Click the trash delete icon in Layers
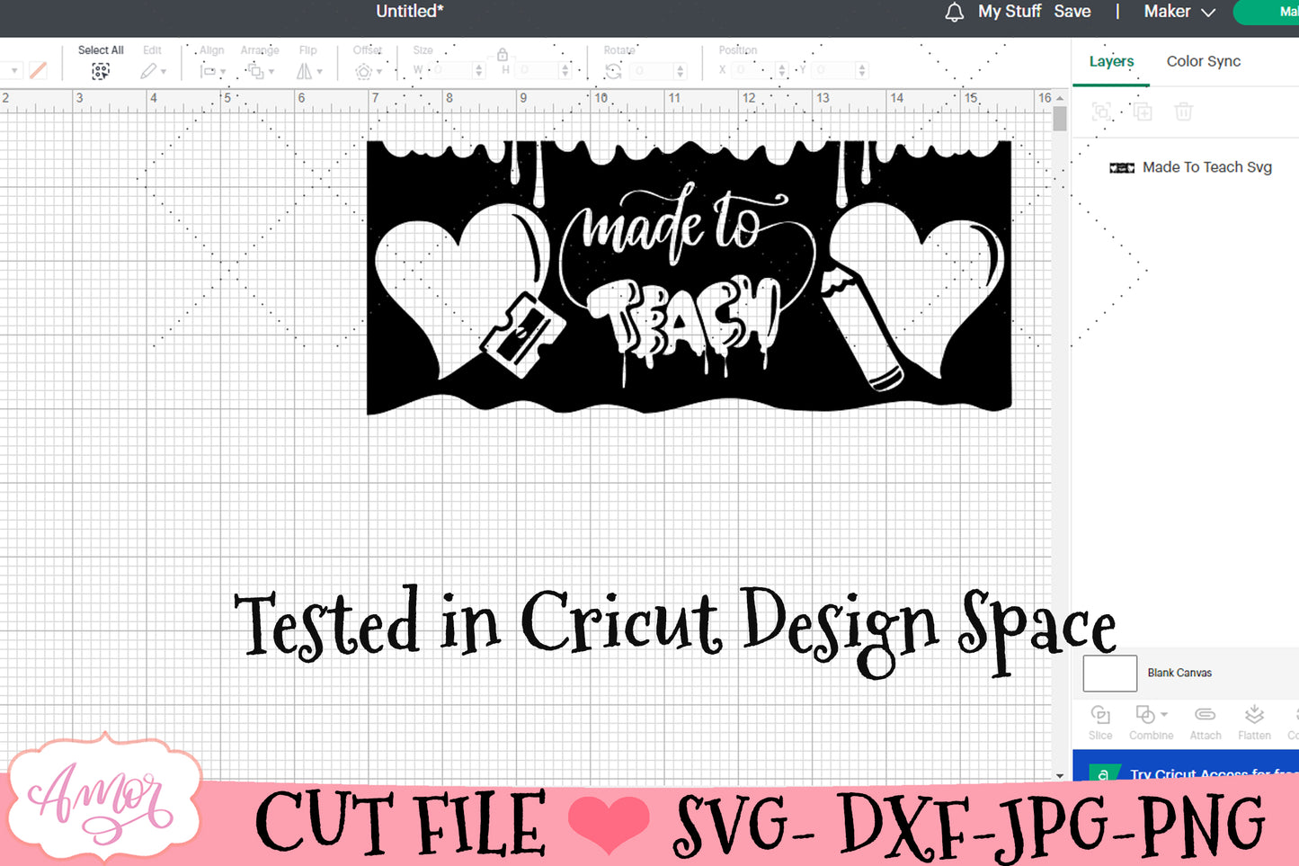This screenshot has width=1299, height=866. tap(1184, 112)
